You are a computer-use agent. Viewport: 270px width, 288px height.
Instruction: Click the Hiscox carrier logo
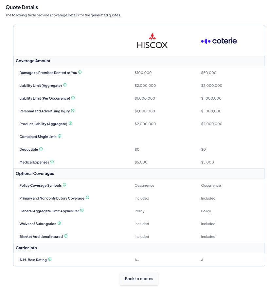[152, 41]
